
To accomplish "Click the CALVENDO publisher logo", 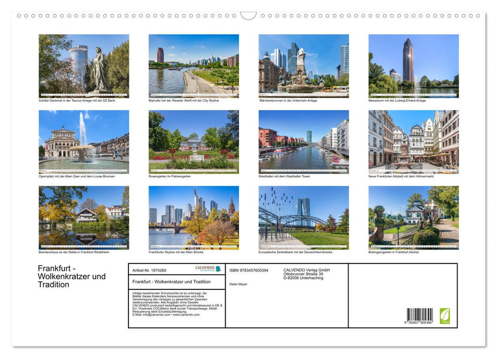I will tap(204, 267).
